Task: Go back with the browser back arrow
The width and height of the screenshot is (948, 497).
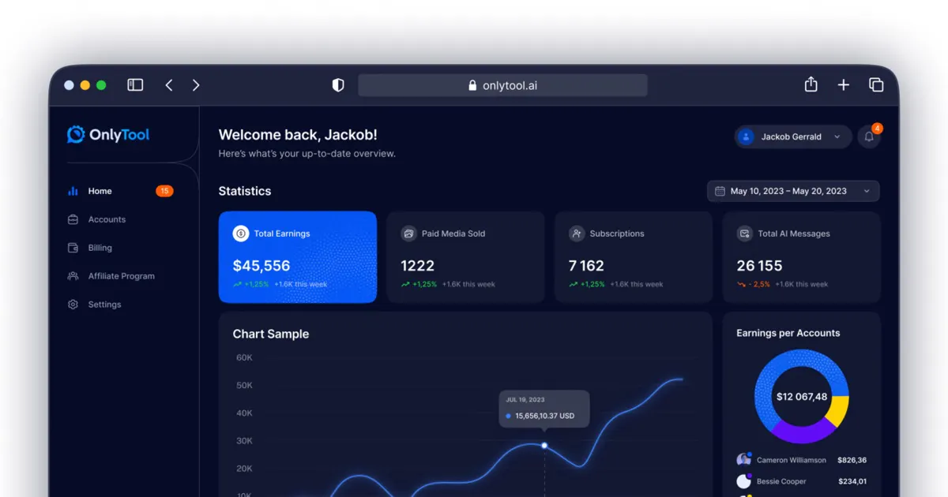Action: [169, 85]
